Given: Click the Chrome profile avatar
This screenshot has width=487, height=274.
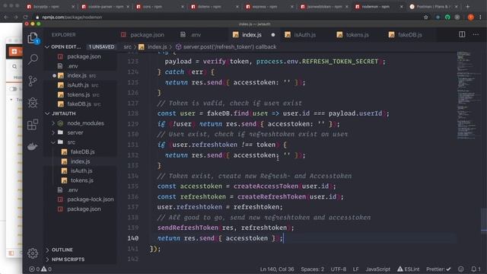Looking at the screenshot, I should coord(471,18).
